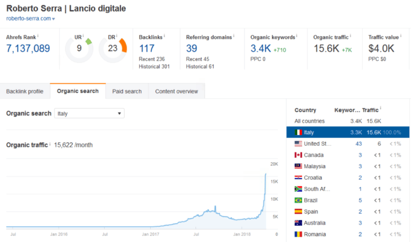Open South Africa keyword count 1
This screenshot has width=411, height=242.
(360, 189)
